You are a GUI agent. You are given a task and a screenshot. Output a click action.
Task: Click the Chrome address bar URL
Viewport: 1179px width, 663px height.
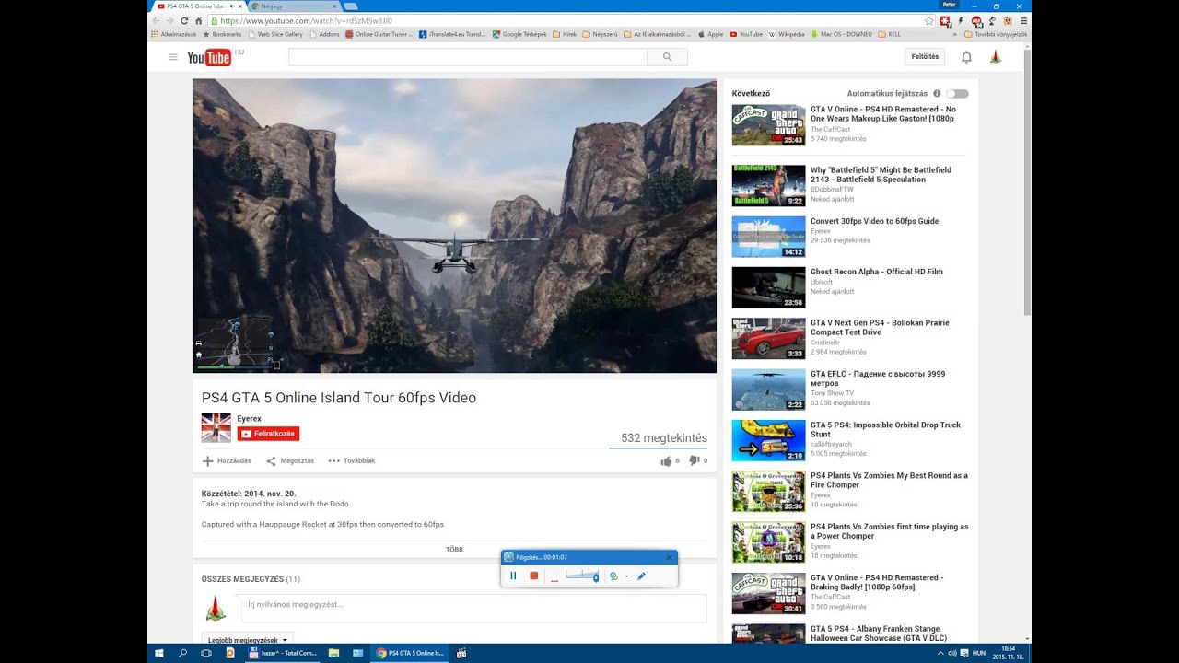pos(306,20)
